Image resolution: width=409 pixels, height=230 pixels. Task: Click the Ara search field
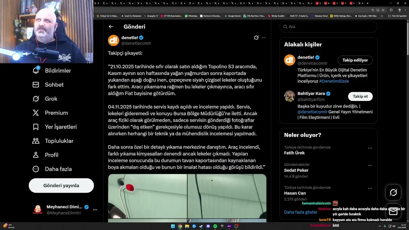pos(328,27)
